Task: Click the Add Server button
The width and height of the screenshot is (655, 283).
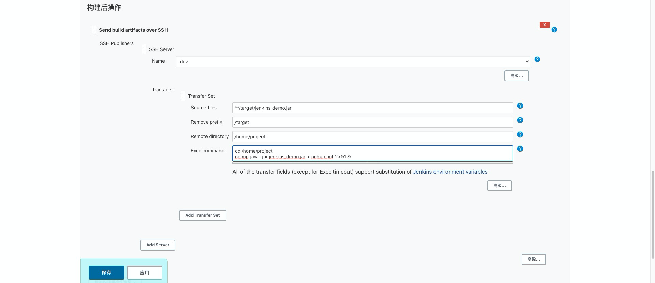Action: (158, 245)
